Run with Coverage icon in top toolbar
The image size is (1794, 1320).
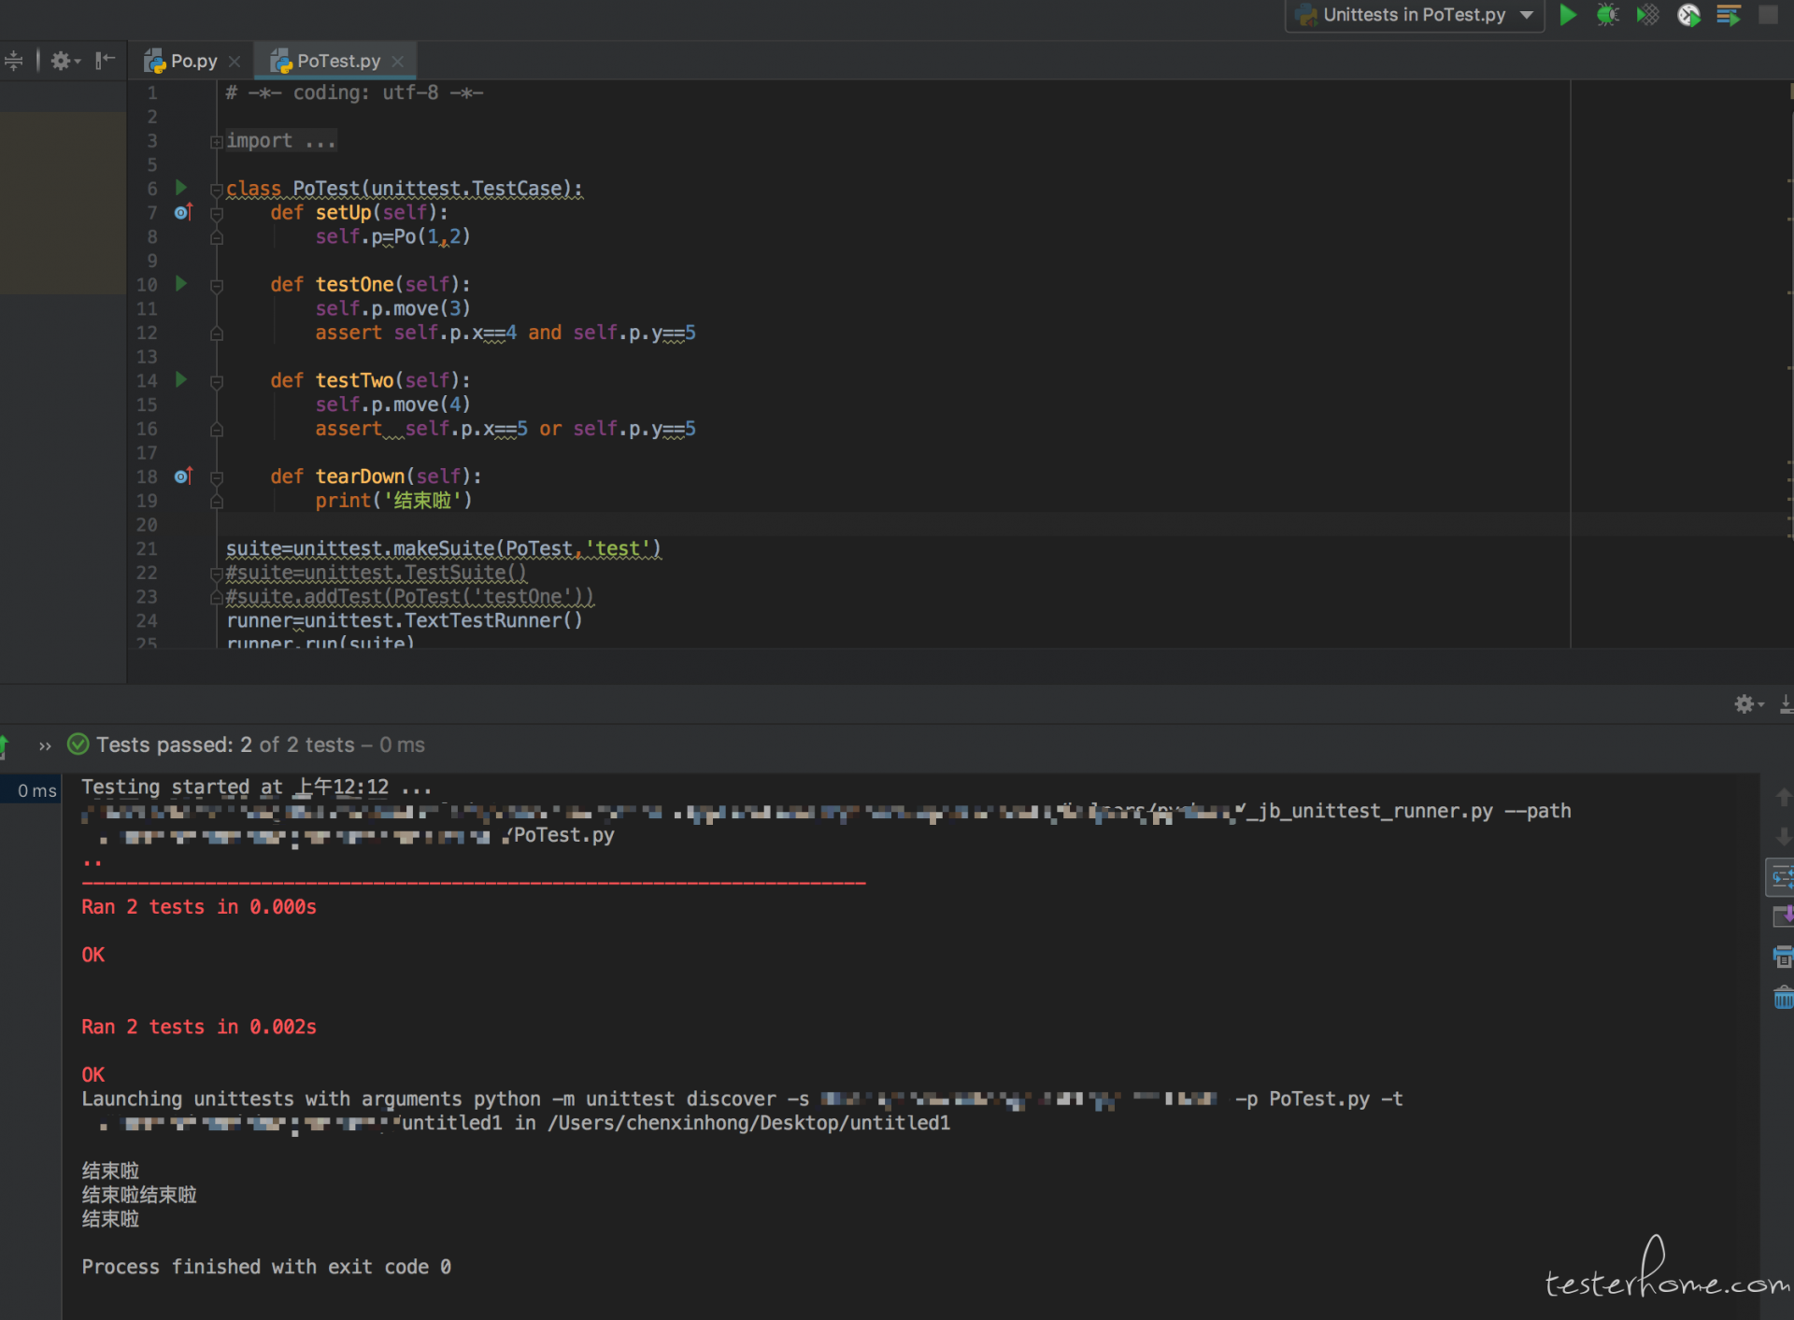1647,15
